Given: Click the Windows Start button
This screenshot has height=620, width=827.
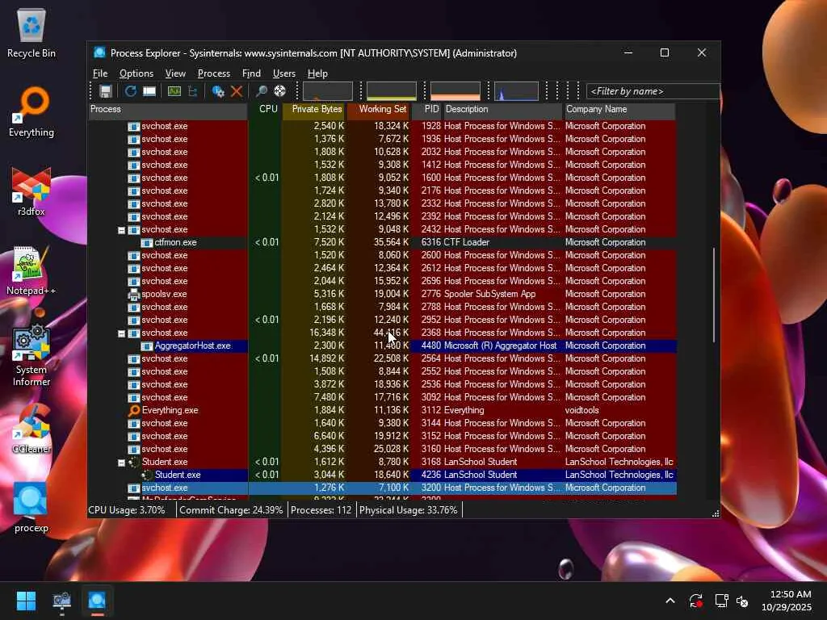Looking at the screenshot, I should 26,601.
